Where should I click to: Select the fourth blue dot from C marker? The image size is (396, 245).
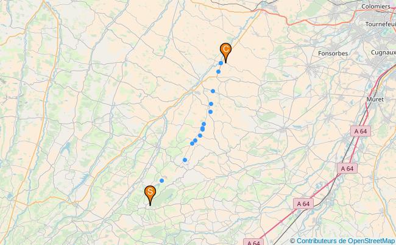211,104
